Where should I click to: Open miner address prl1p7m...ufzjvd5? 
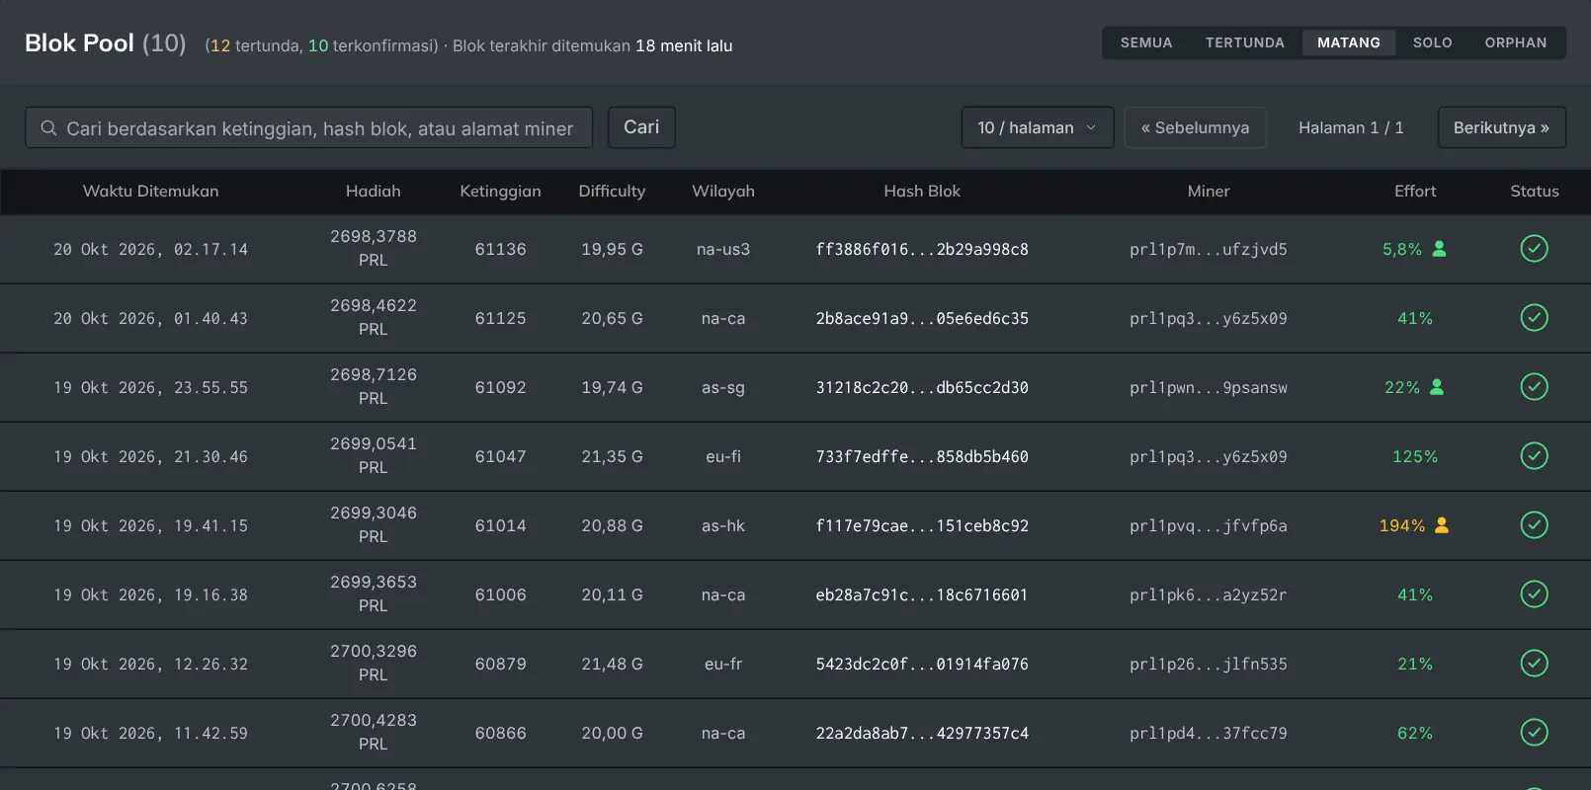point(1209,250)
